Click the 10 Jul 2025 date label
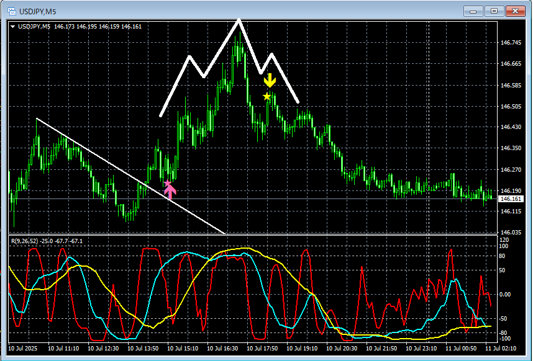The width and height of the screenshot is (533, 361). pyautogui.click(x=23, y=349)
